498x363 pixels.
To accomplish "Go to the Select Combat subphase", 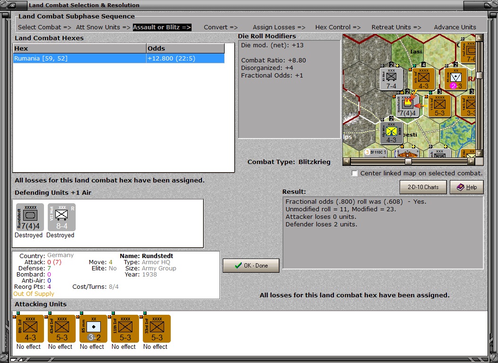I will point(44,27).
